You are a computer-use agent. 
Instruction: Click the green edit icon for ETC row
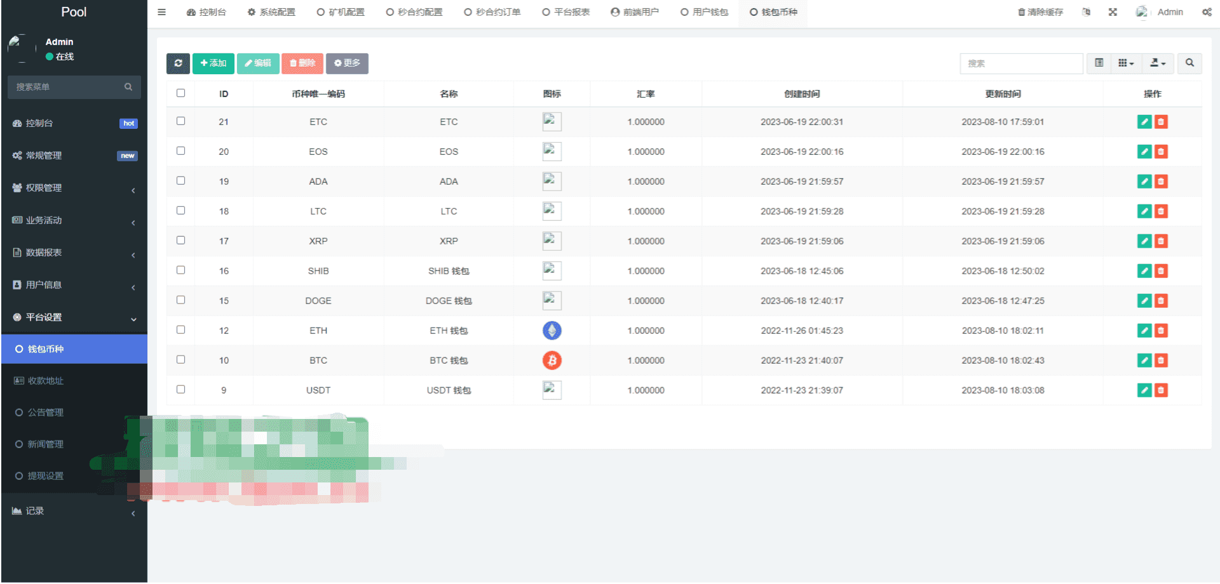1144,122
